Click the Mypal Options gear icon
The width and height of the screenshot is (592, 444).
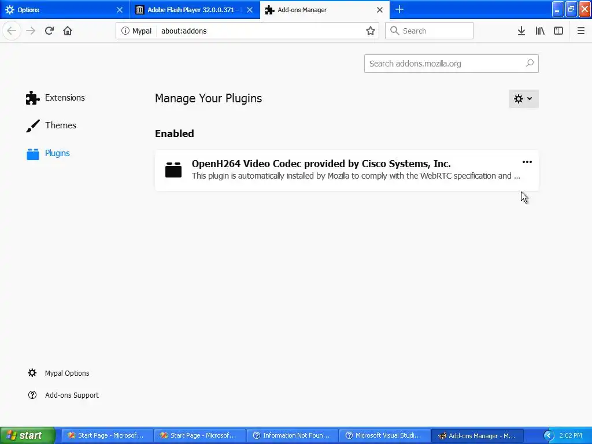click(32, 373)
